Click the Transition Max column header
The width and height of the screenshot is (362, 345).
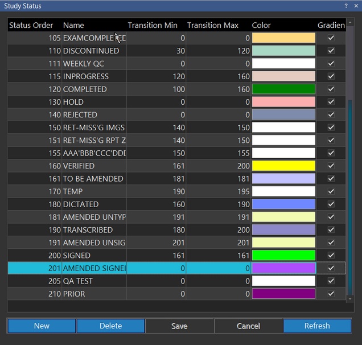click(x=212, y=25)
